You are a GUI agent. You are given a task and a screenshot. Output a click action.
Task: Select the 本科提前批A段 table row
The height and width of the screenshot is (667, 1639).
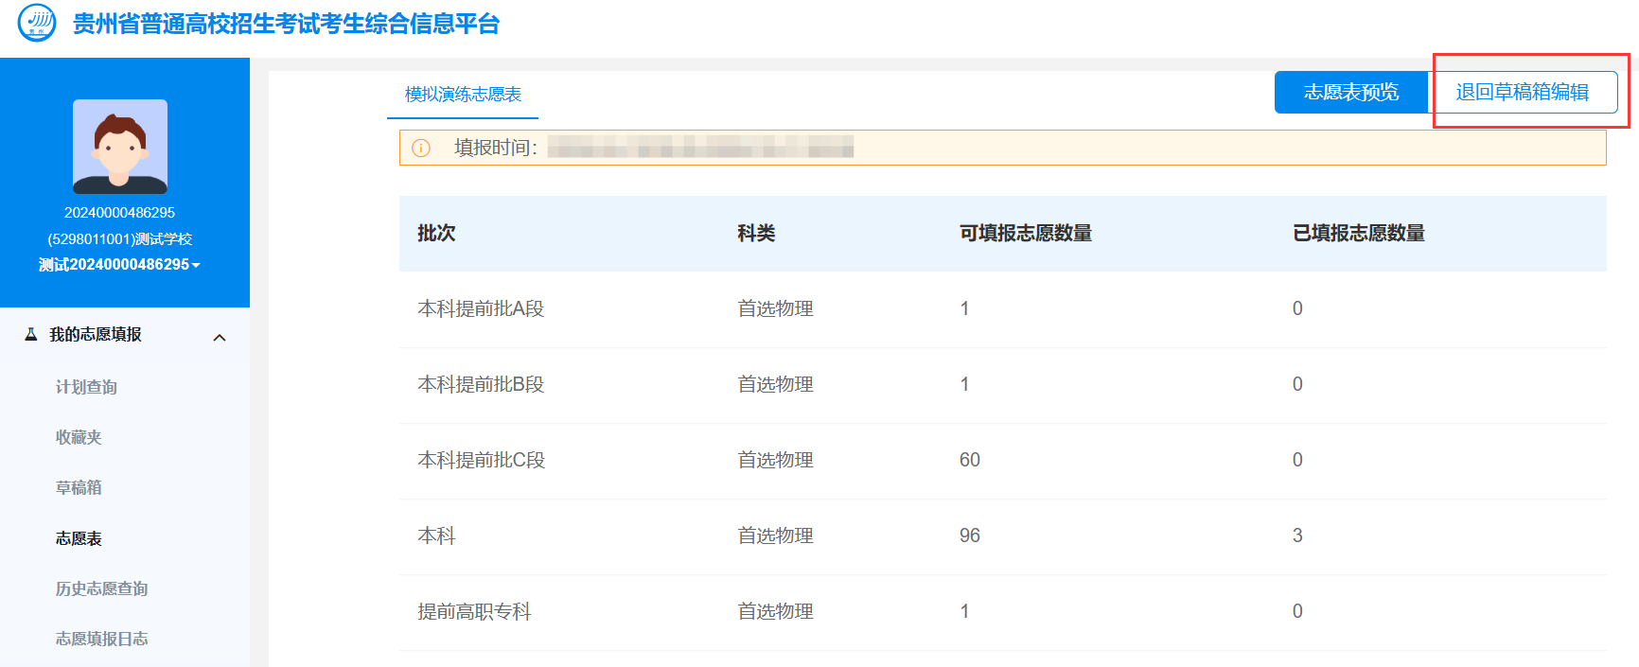click(1003, 309)
